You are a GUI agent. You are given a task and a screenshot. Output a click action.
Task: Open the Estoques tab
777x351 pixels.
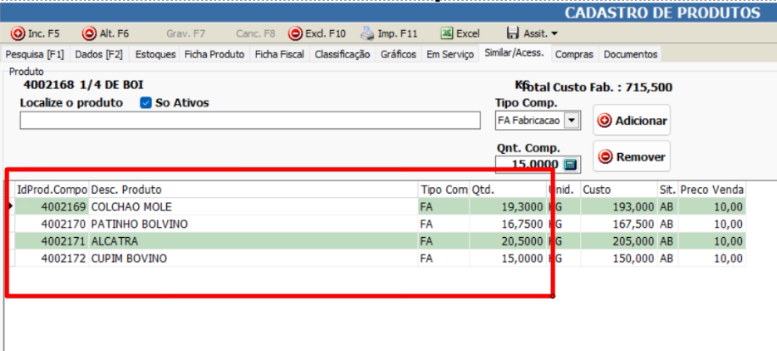[x=155, y=54]
